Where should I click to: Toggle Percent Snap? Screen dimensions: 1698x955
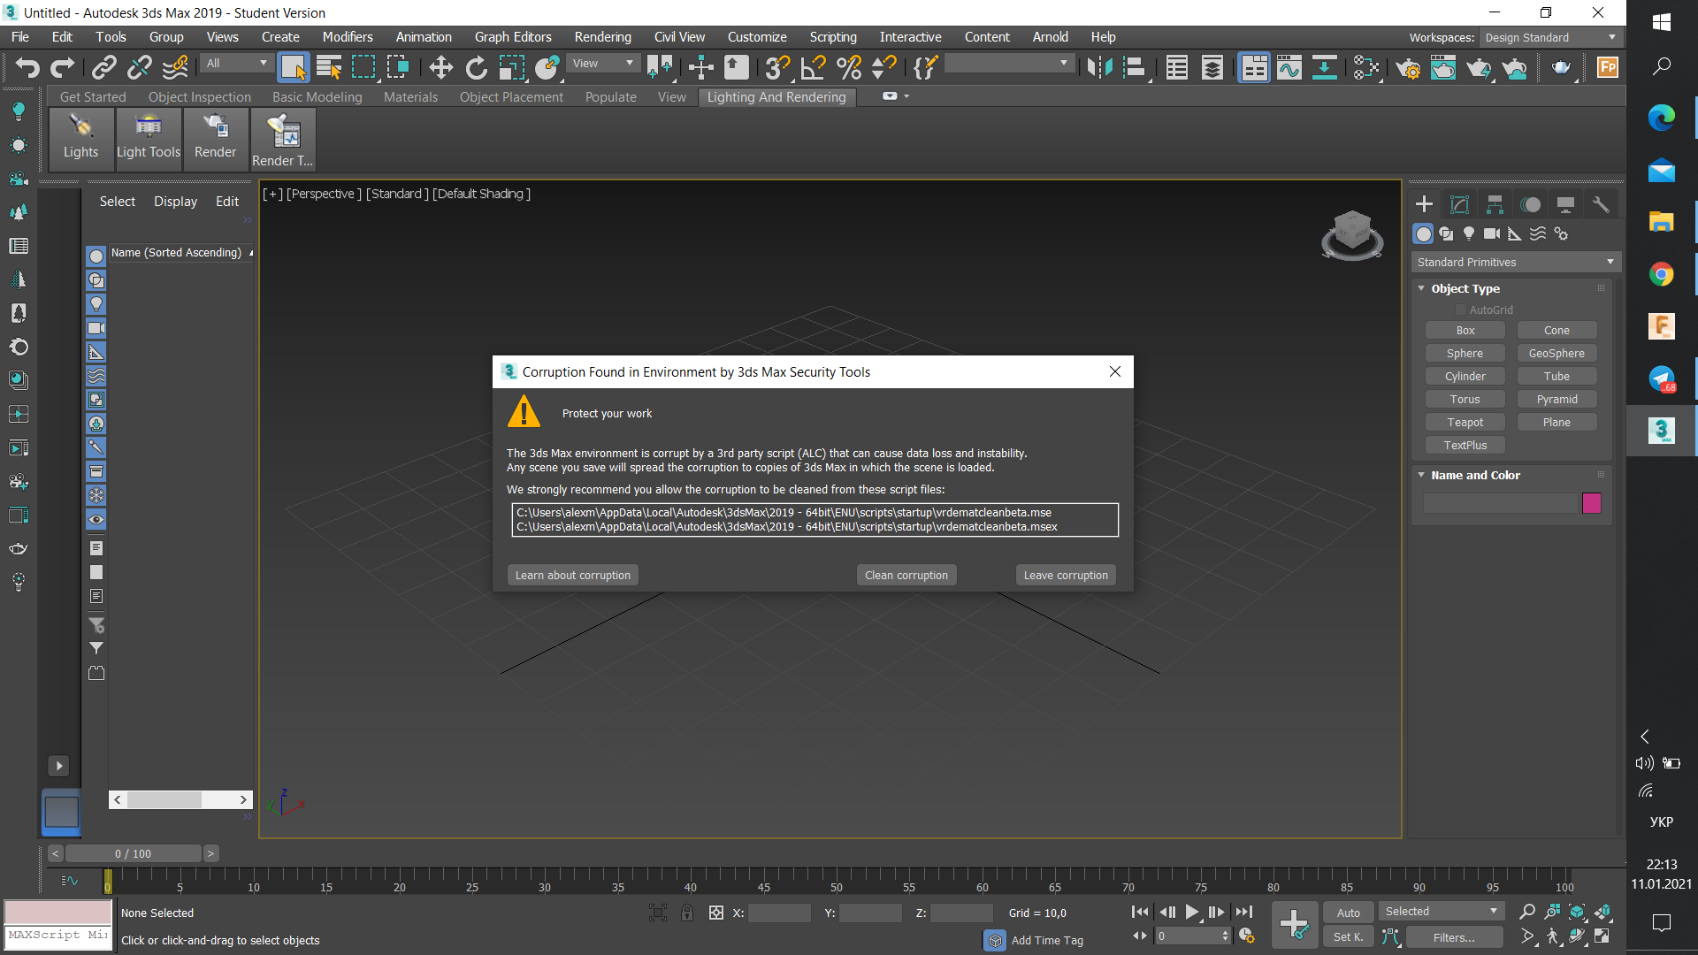848,67
